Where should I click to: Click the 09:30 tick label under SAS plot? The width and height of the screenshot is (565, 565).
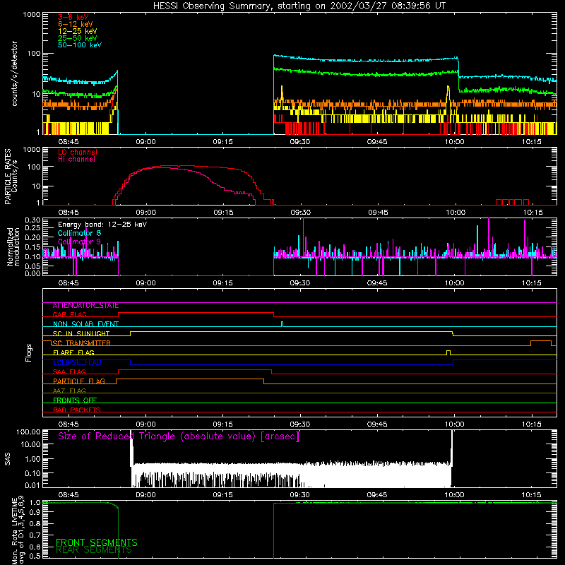click(x=299, y=495)
